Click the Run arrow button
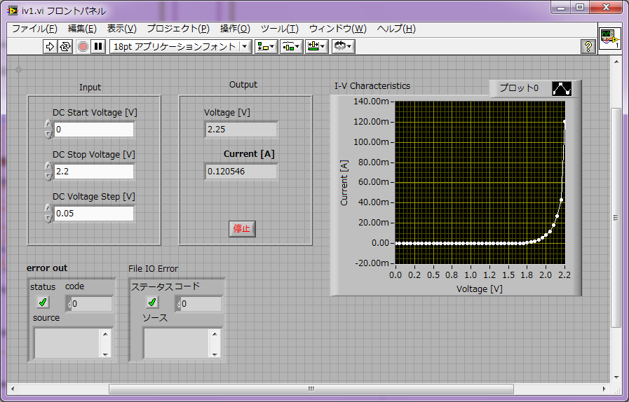629x402 pixels. pos(50,46)
